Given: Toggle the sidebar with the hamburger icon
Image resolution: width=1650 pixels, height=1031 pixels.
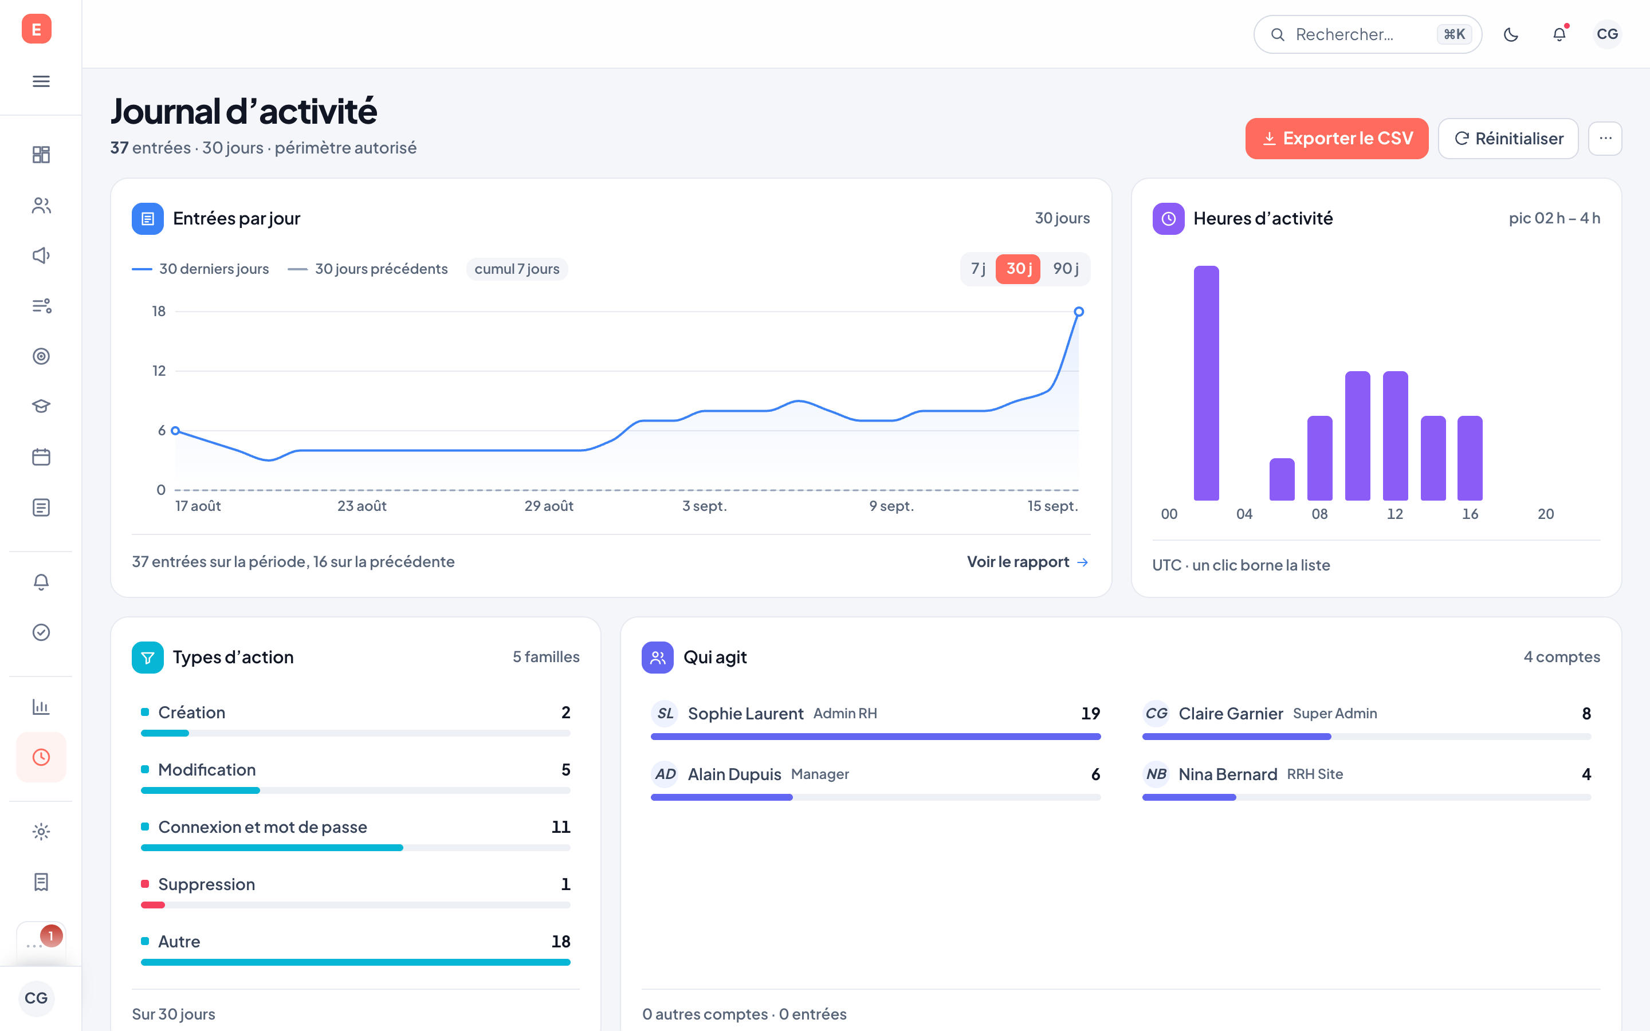Looking at the screenshot, I should click(x=41, y=81).
